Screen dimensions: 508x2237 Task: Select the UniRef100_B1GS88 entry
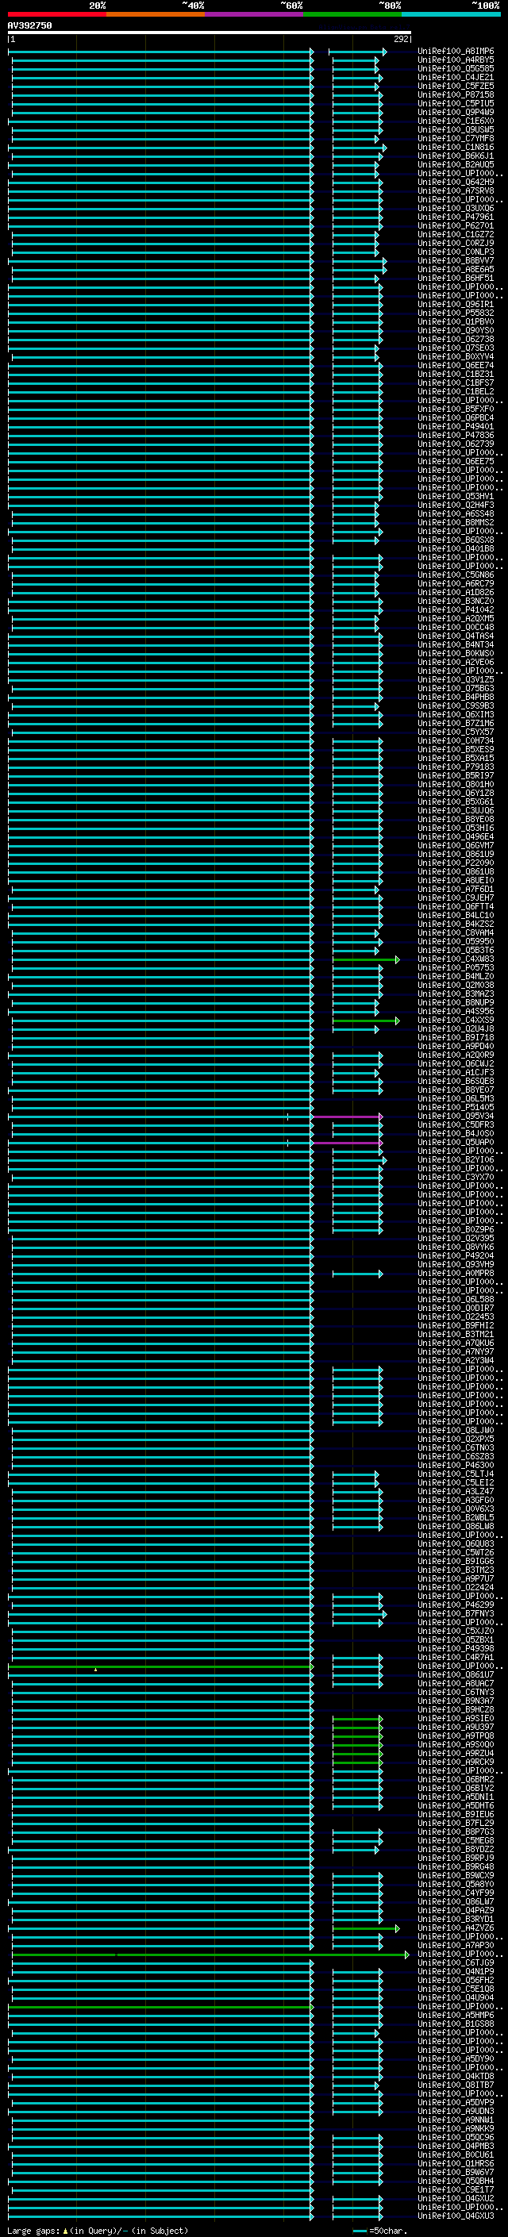(x=456, y=2024)
